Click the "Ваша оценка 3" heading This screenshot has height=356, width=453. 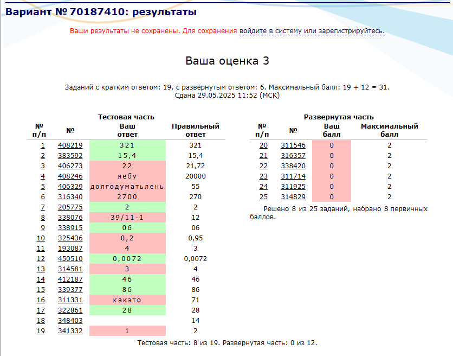point(227,61)
